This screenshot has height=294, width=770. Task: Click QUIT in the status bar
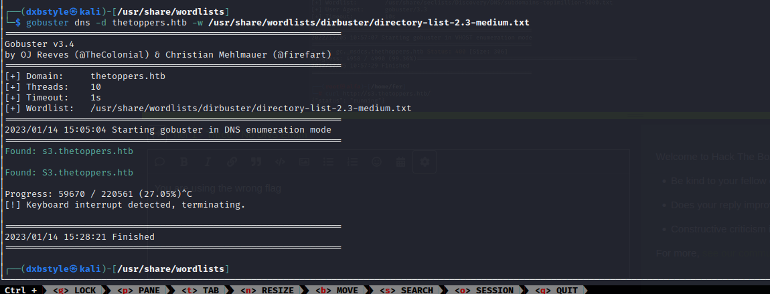(556, 290)
